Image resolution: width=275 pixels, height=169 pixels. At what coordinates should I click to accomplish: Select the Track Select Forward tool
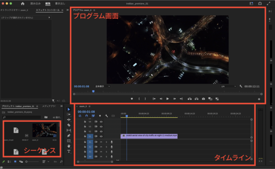pyautogui.click(x=69, y=114)
